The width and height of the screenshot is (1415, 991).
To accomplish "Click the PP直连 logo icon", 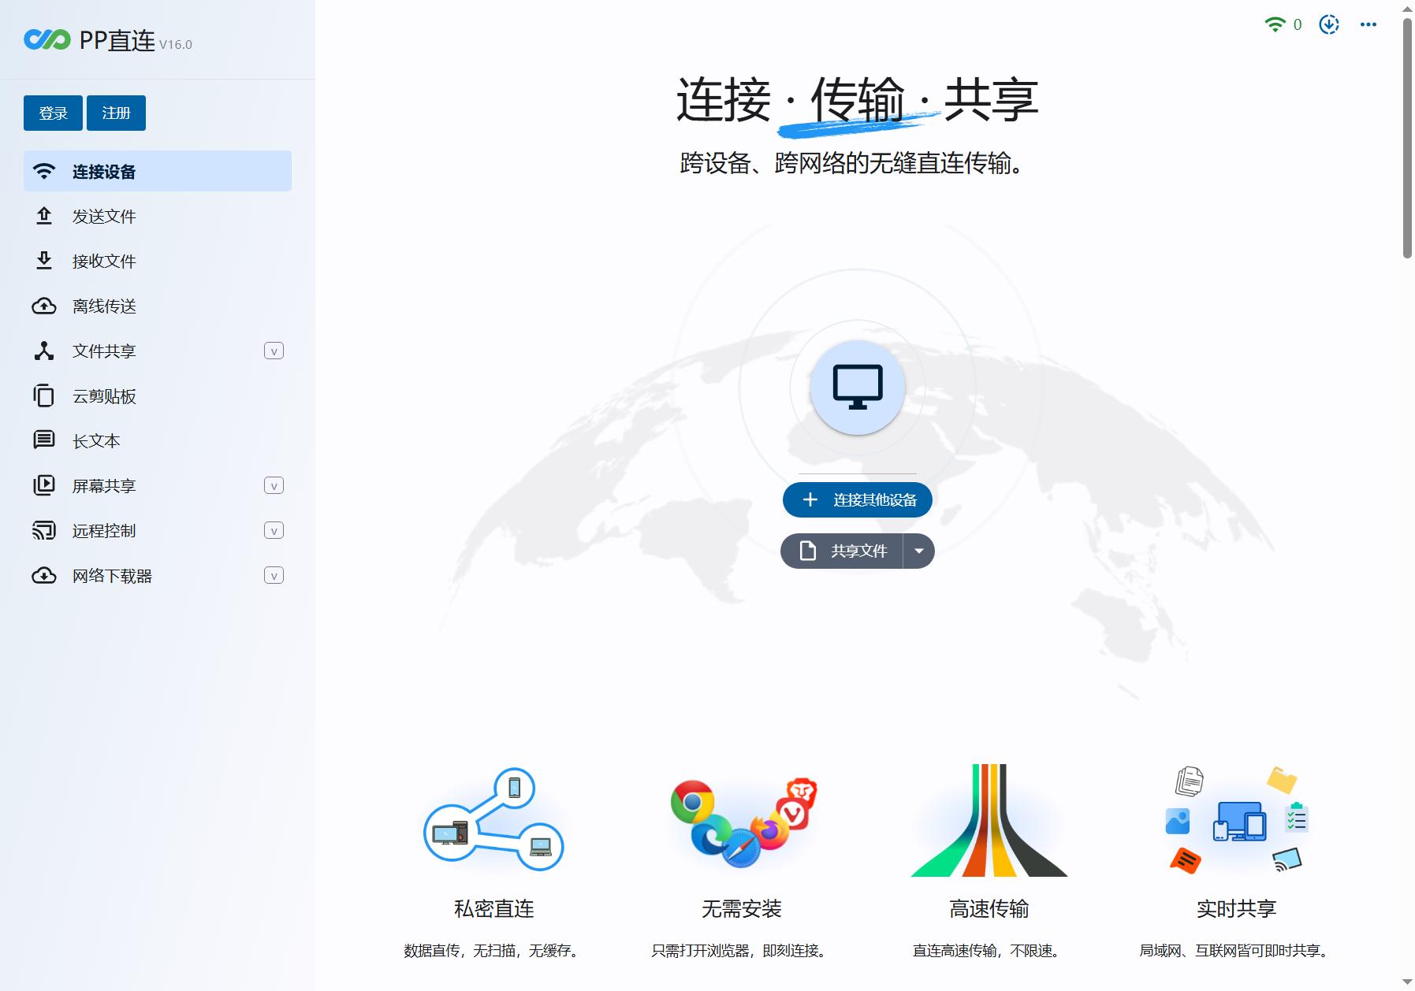I will click(47, 39).
